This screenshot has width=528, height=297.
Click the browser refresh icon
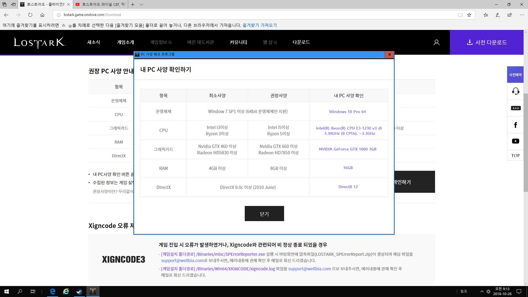(x=30, y=15)
